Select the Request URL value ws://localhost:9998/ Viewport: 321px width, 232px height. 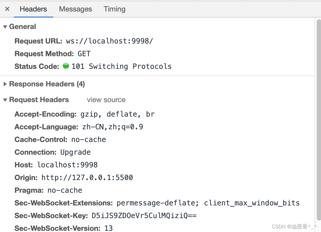tap(109, 41)
